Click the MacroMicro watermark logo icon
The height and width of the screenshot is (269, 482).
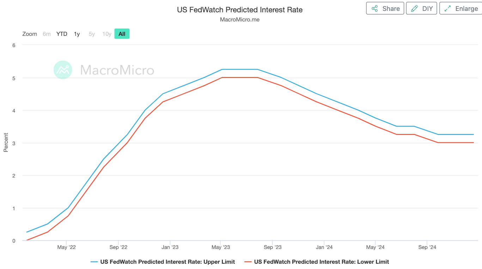pyautogui.click(x=63, y=70)
